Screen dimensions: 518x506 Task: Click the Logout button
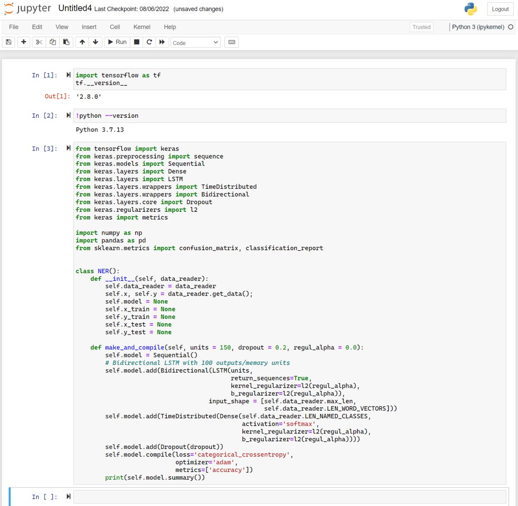coord(500,9)
